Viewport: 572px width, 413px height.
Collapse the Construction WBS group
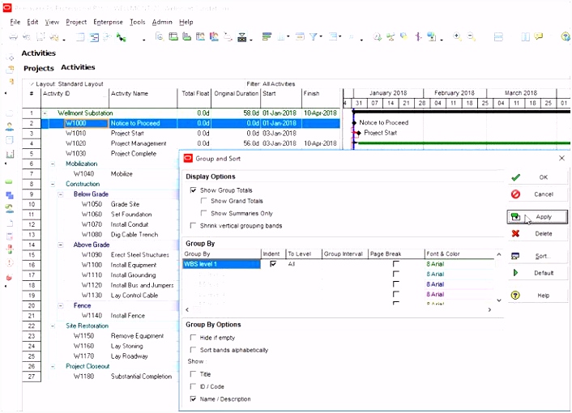[53, 184]
